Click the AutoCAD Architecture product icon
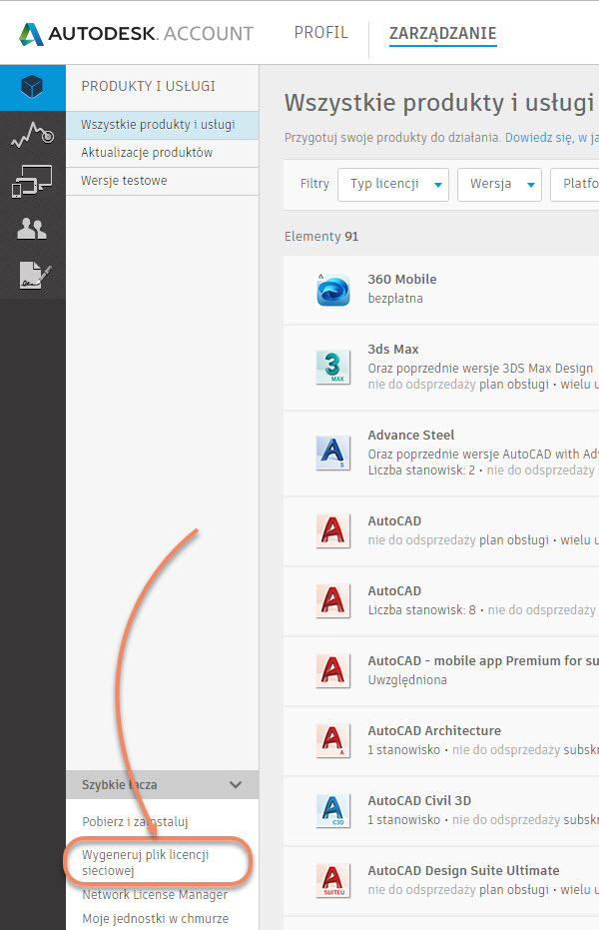 (332, 740)
